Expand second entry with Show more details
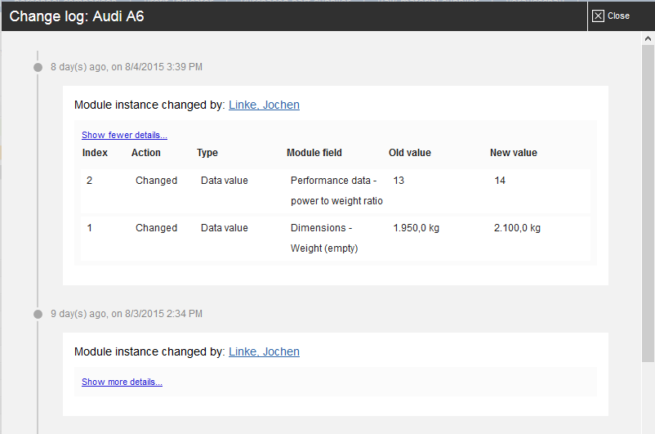The width and height of the screenshot is (655, 434). point(122,382)
